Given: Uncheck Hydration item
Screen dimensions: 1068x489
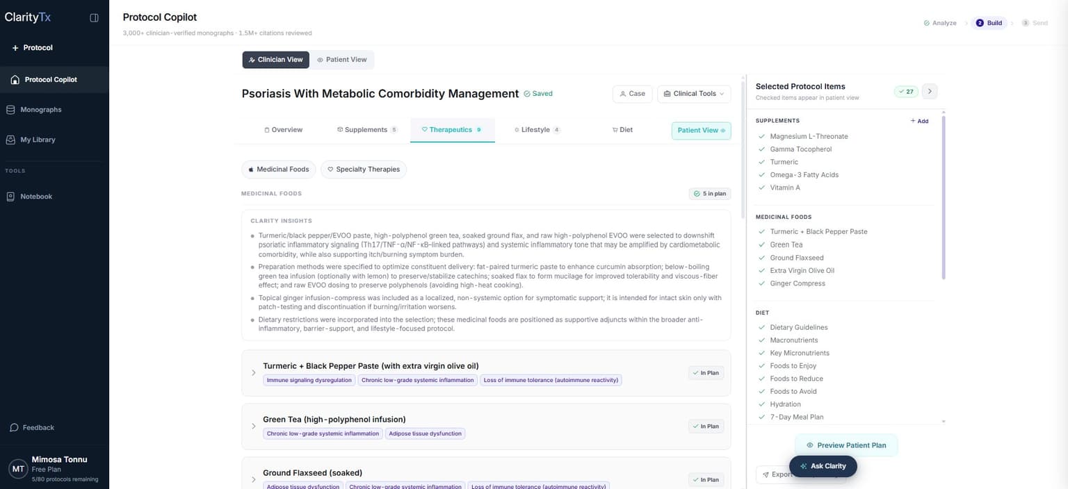Looking at the screenshot, I should coord(762,405).
